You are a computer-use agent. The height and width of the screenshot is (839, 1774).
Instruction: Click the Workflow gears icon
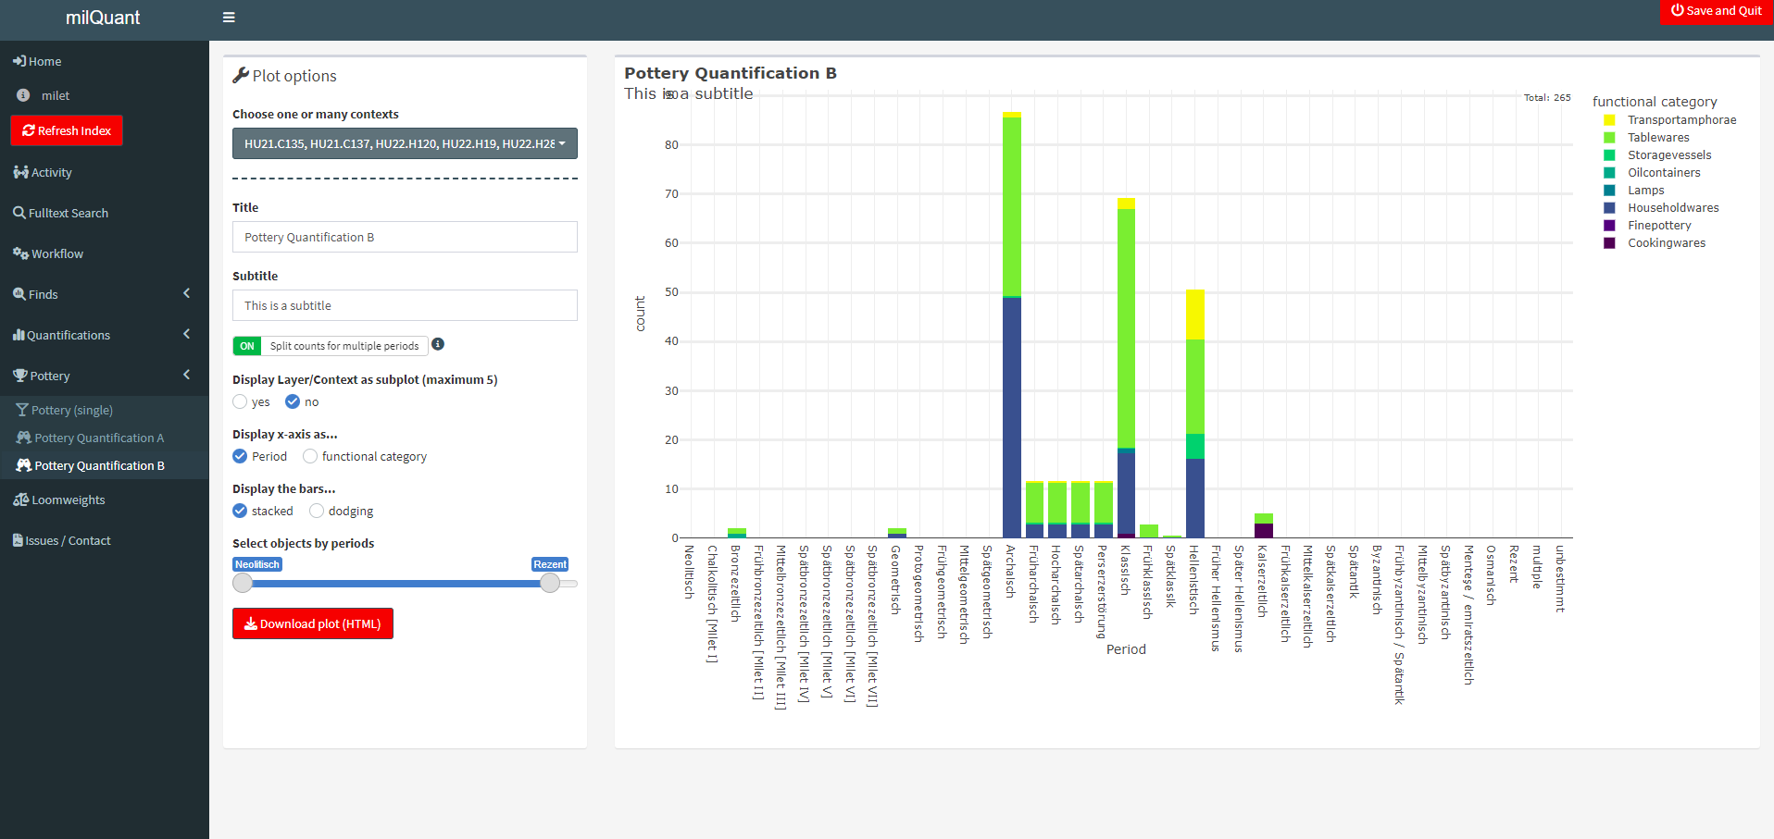pyautogui.click(x=20, y=253)
